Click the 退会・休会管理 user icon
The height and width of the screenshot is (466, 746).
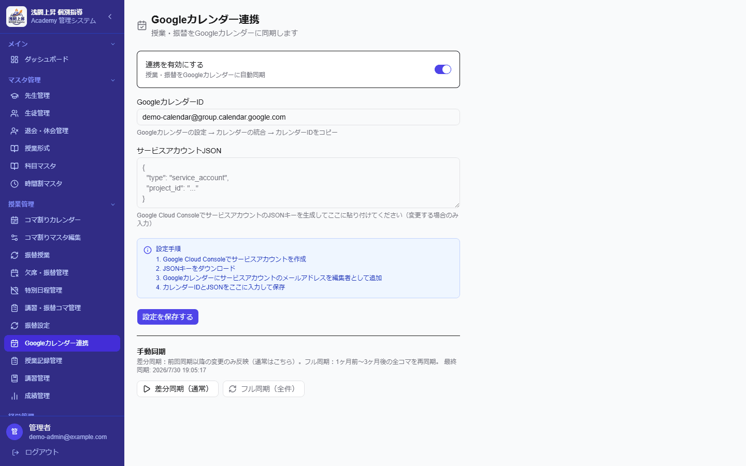pos(15,131)
